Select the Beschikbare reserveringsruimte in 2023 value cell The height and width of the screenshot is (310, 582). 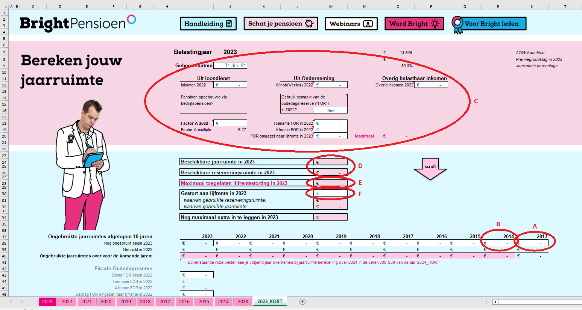click(331, 173)
